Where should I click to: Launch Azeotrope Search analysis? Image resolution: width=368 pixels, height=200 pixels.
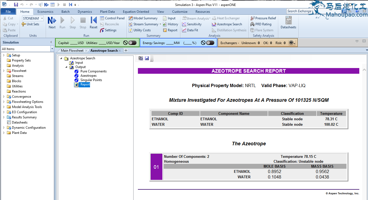tap(227, 24)
